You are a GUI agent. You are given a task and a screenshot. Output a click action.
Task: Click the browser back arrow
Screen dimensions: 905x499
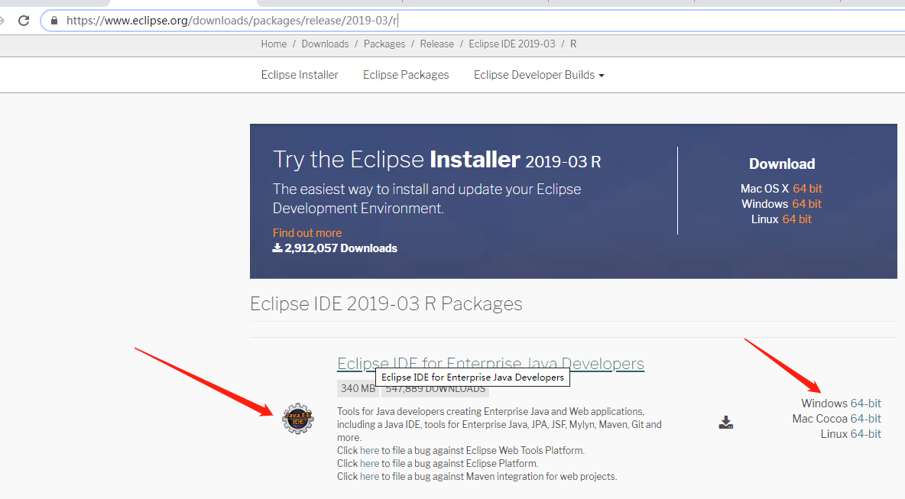4,21
